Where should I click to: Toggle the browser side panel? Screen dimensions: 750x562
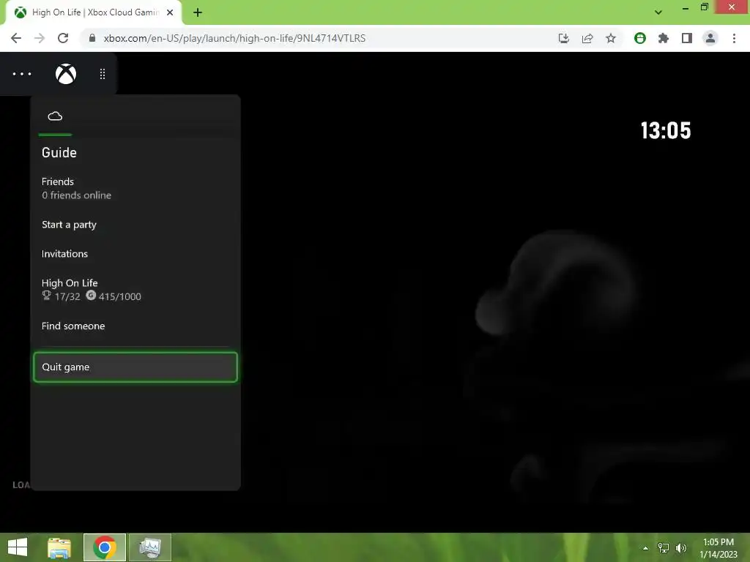tap(687, 38)
